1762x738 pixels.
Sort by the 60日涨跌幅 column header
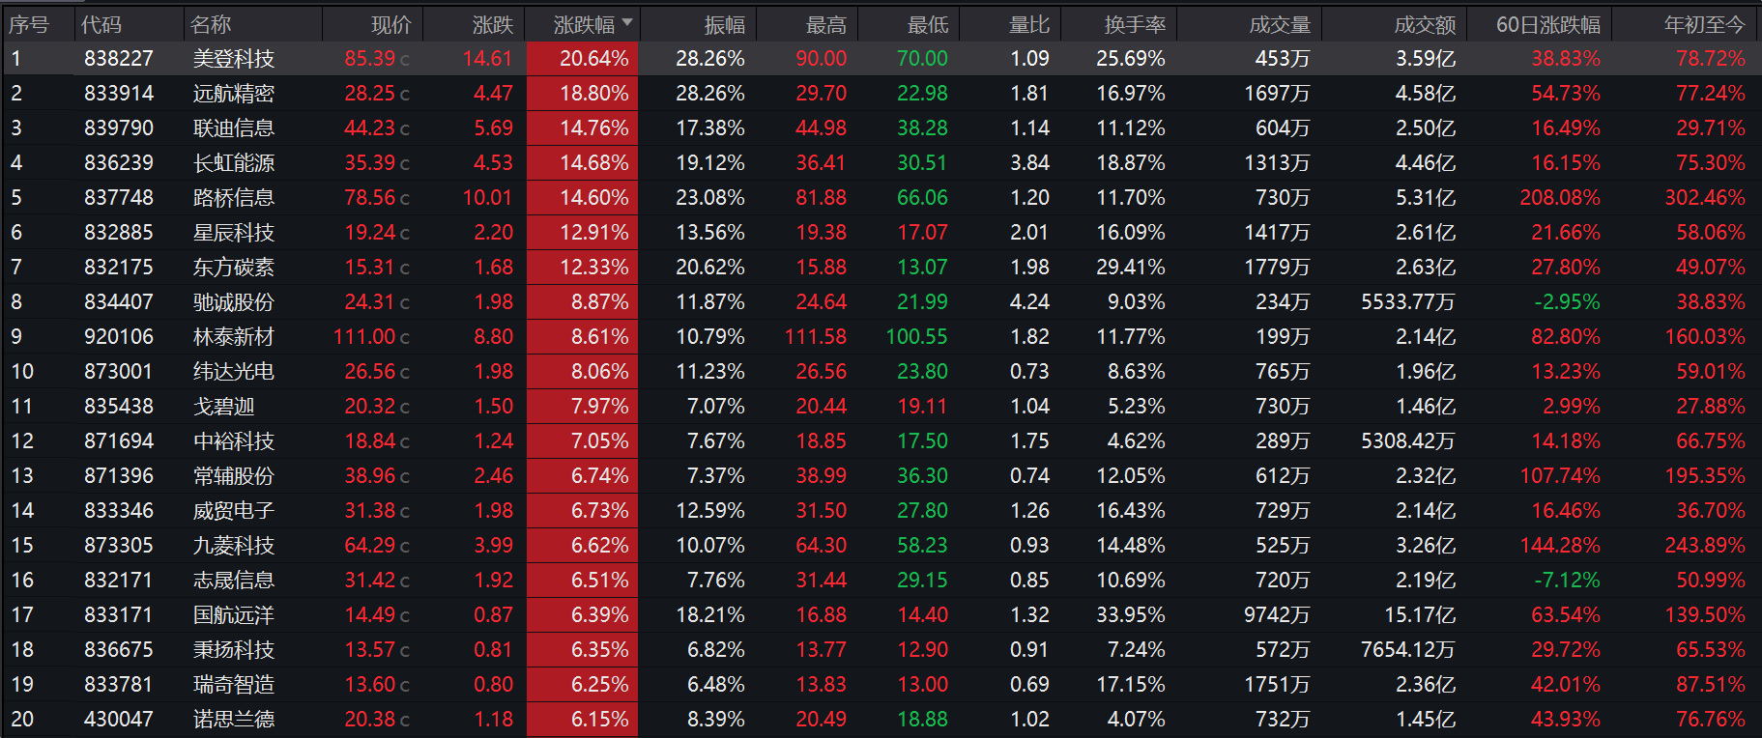click(1548, 25)
